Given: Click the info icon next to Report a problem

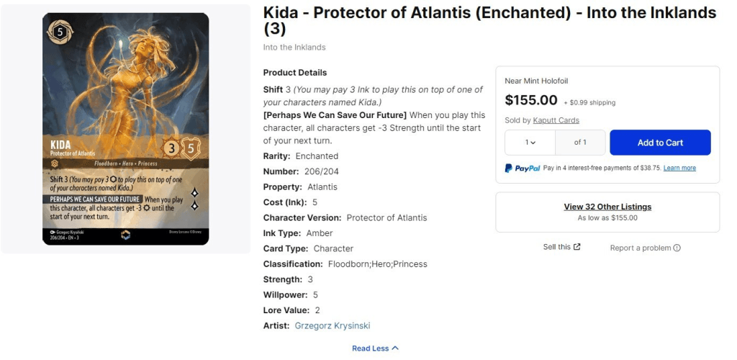Looking at the screenshot, I should click(677, 248).
